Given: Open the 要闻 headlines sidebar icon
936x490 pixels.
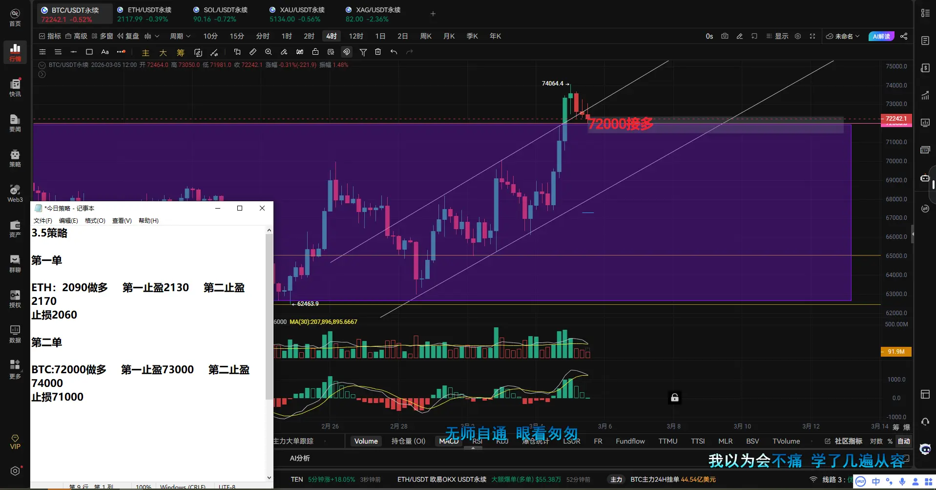Looking at the screenshot, I should click(x=15, y=123).
